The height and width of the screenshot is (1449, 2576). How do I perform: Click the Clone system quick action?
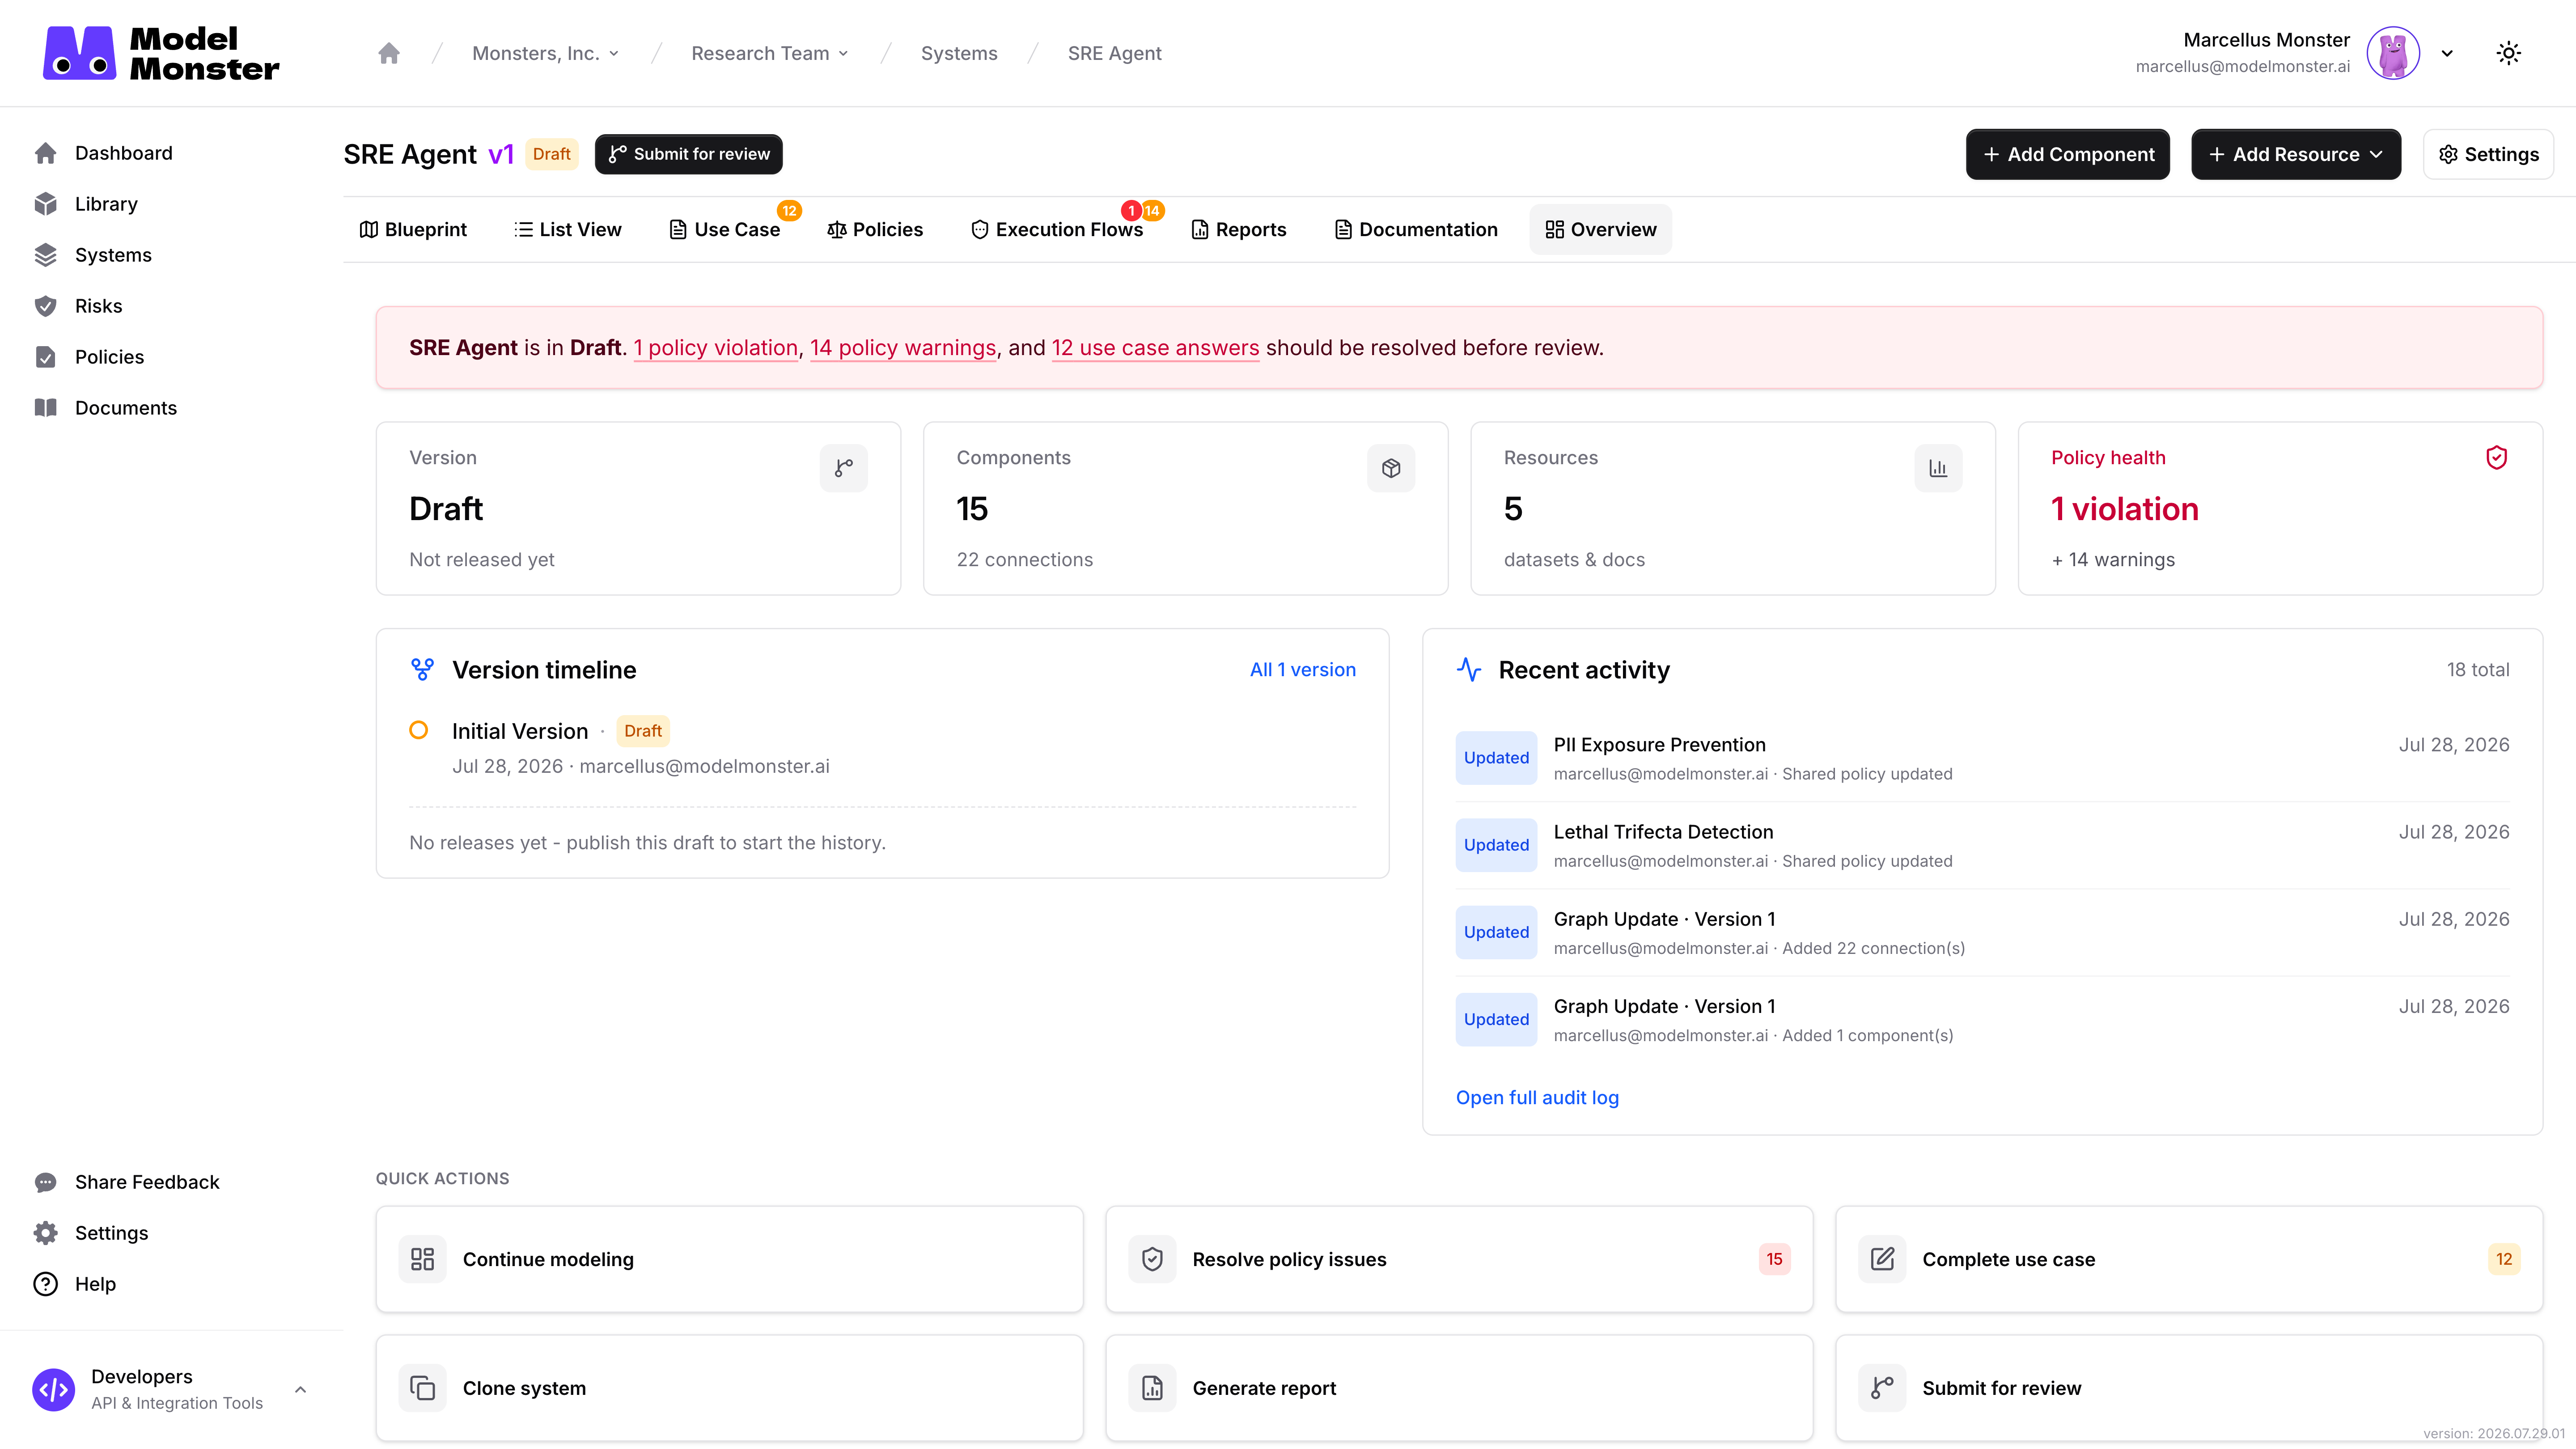point(730,1388)
